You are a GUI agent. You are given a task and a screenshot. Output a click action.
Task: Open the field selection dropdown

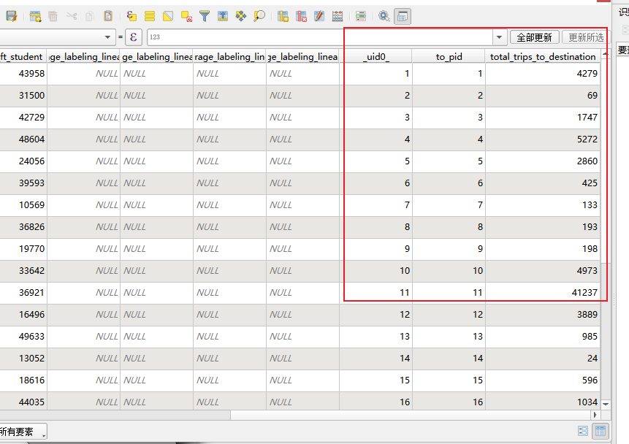(x=58, y=37)
